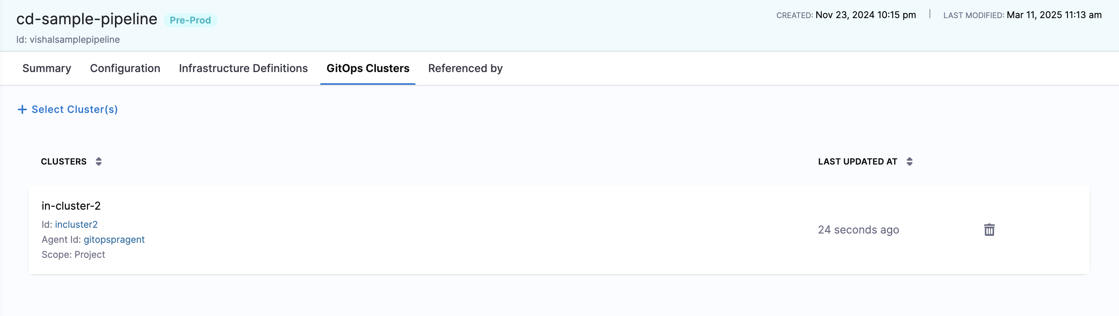Screen dimensions: 1119x316
Task: View the Referenced by tab
Action: coord(465,68)
